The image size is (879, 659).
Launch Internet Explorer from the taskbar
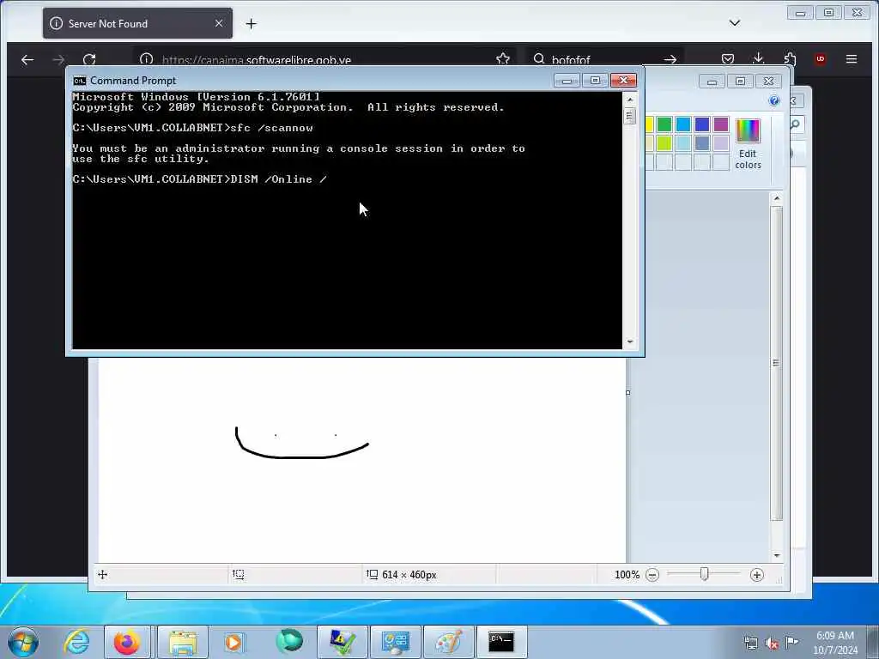pyautogui.click(x=76, y=642)
